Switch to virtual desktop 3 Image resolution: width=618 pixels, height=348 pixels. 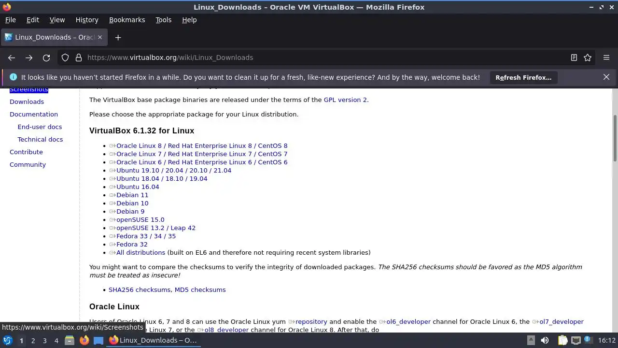(x=44, y=341)
